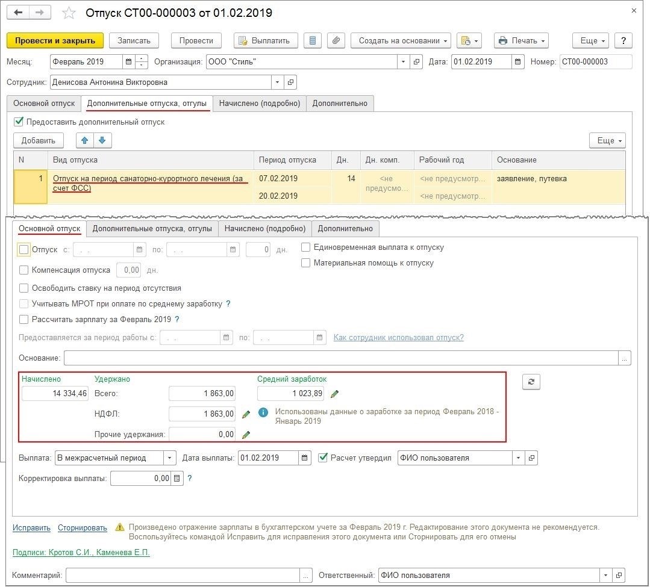Adjust month with the Месяц stepper arrows

142,62
